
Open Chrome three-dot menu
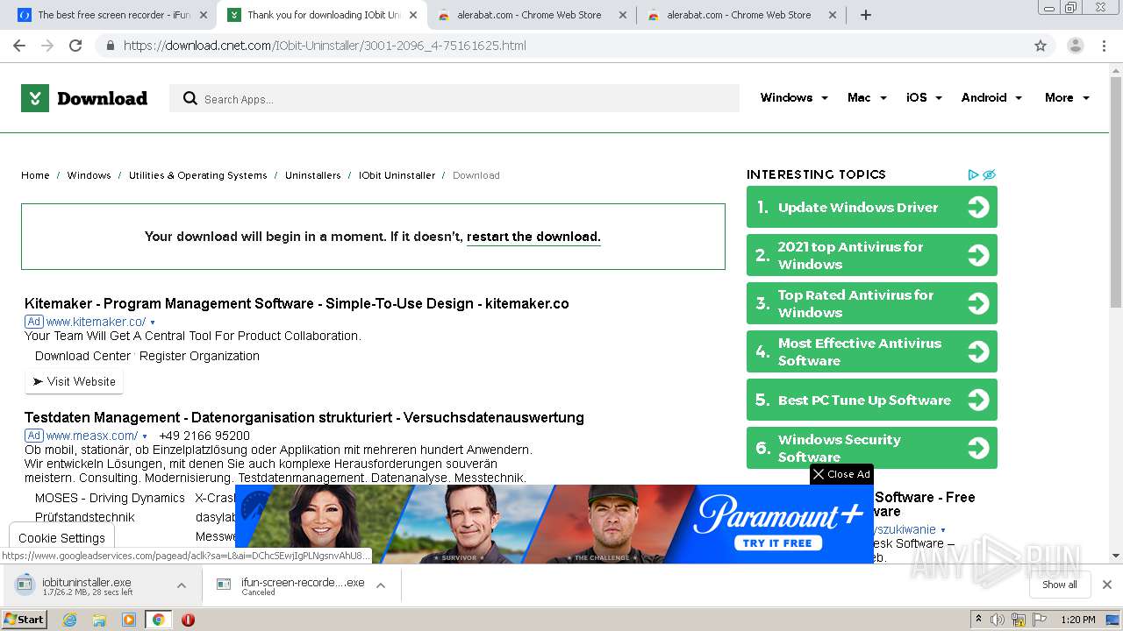(x=1105, y=46)
